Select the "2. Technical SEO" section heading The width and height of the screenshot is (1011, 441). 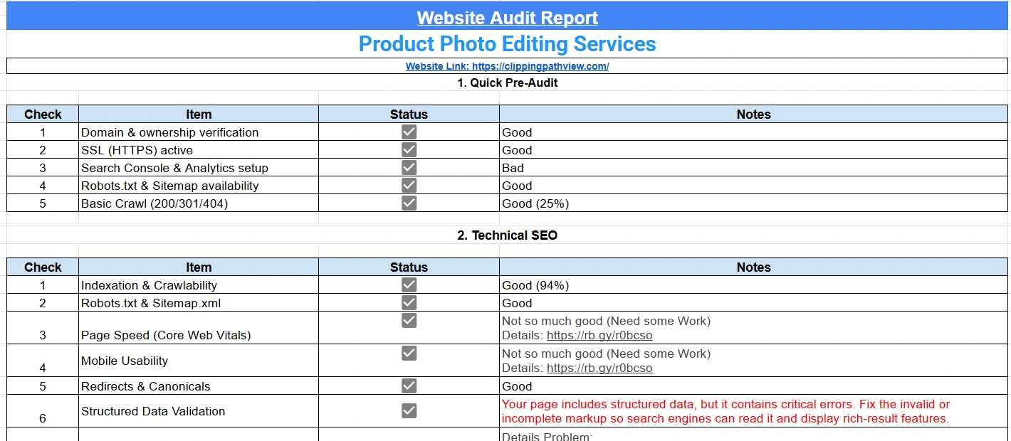coord(507,235)
